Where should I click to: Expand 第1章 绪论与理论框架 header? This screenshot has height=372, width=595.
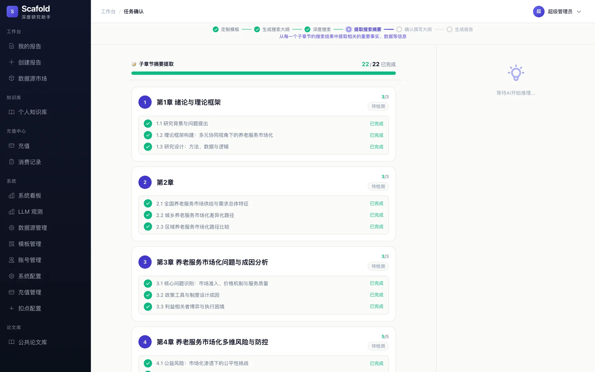click(x=263, y=102)
